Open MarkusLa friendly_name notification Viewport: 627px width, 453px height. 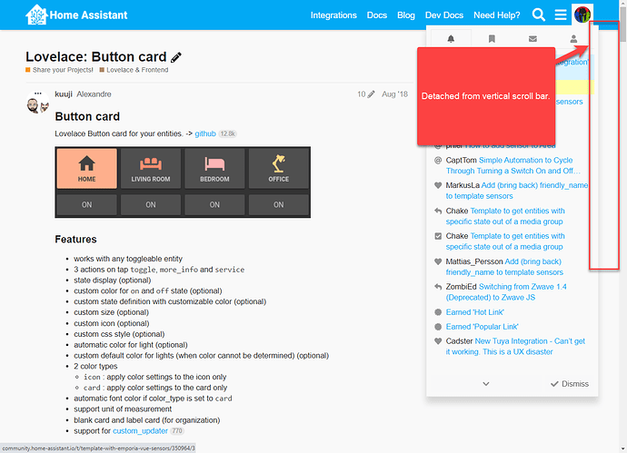coord(512,191)
